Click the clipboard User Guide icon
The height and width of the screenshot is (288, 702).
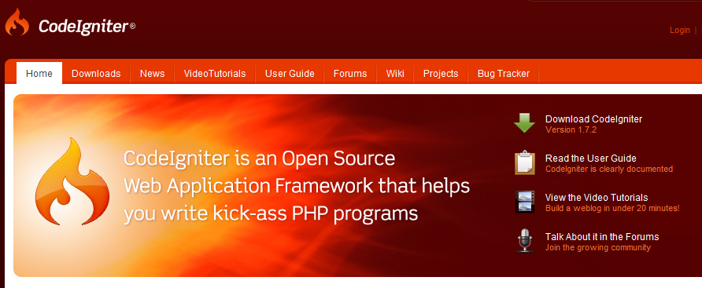[x=525, y=162]
